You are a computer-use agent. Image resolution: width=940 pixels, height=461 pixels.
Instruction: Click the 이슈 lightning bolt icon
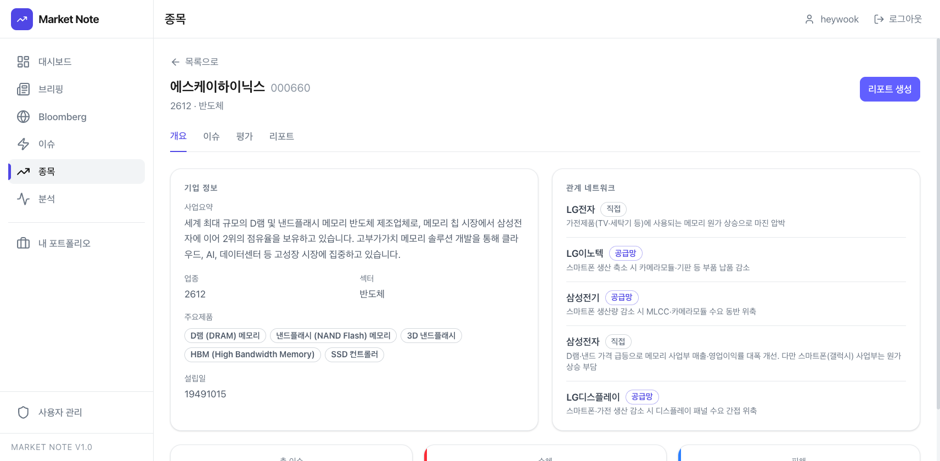(x=23, y=144)
